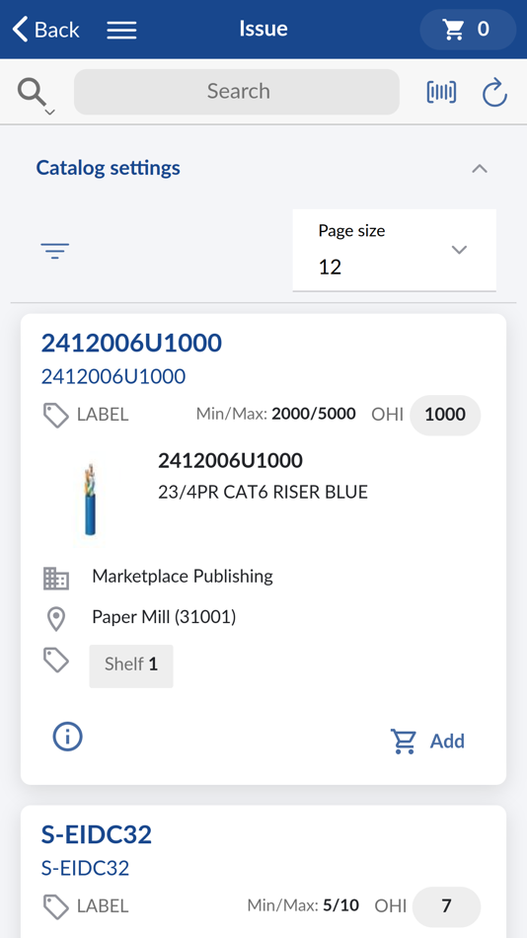The image size is (527, 938).
Task: Click the Issue page title
Action: [263, 29]
